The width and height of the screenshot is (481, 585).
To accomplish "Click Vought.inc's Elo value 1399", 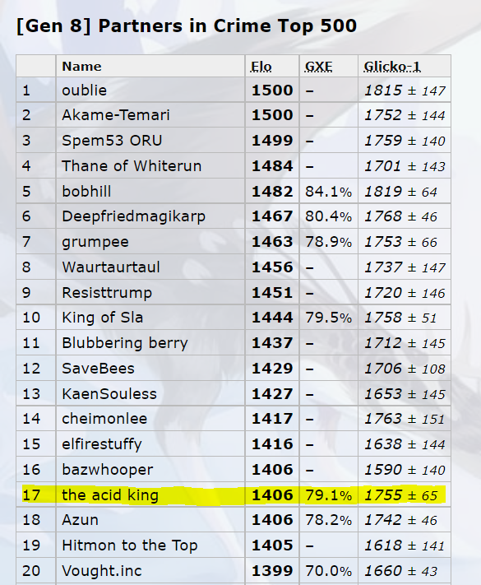I will pos(272,571).
